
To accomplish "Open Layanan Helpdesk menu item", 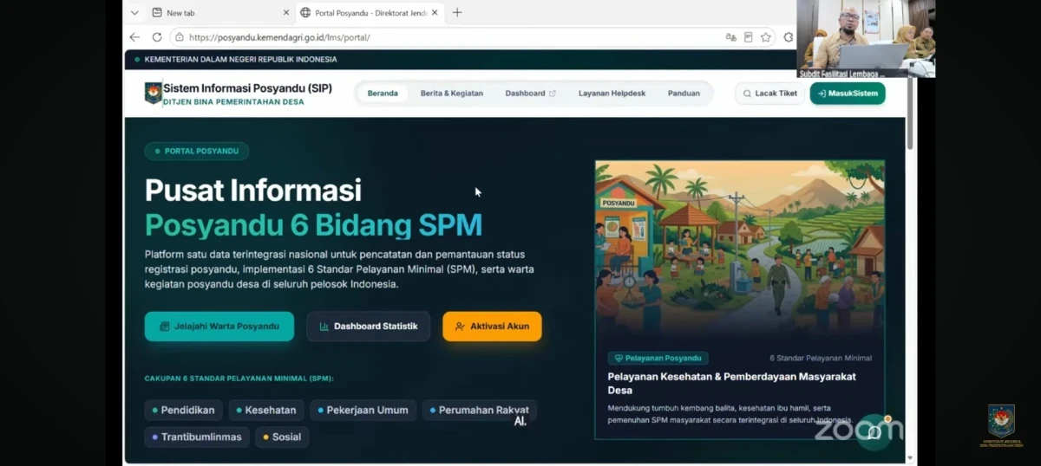I will tap(612, 94).
